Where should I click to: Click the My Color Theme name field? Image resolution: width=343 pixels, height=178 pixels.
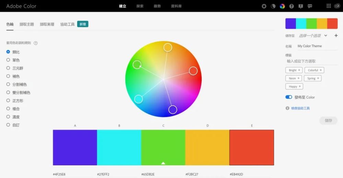[x=317, y=46]
